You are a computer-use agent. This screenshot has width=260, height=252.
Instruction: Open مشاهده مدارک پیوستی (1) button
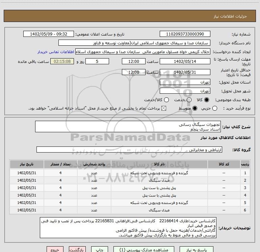click(144, 250)
